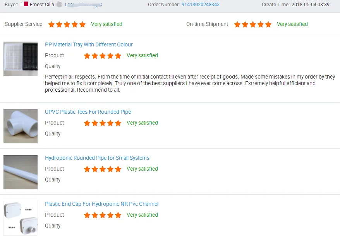The height and width of the screenshot is (236, 340).
Task: Click the fourth star of Plastic End Cap rating
Action: coord(110,215)
